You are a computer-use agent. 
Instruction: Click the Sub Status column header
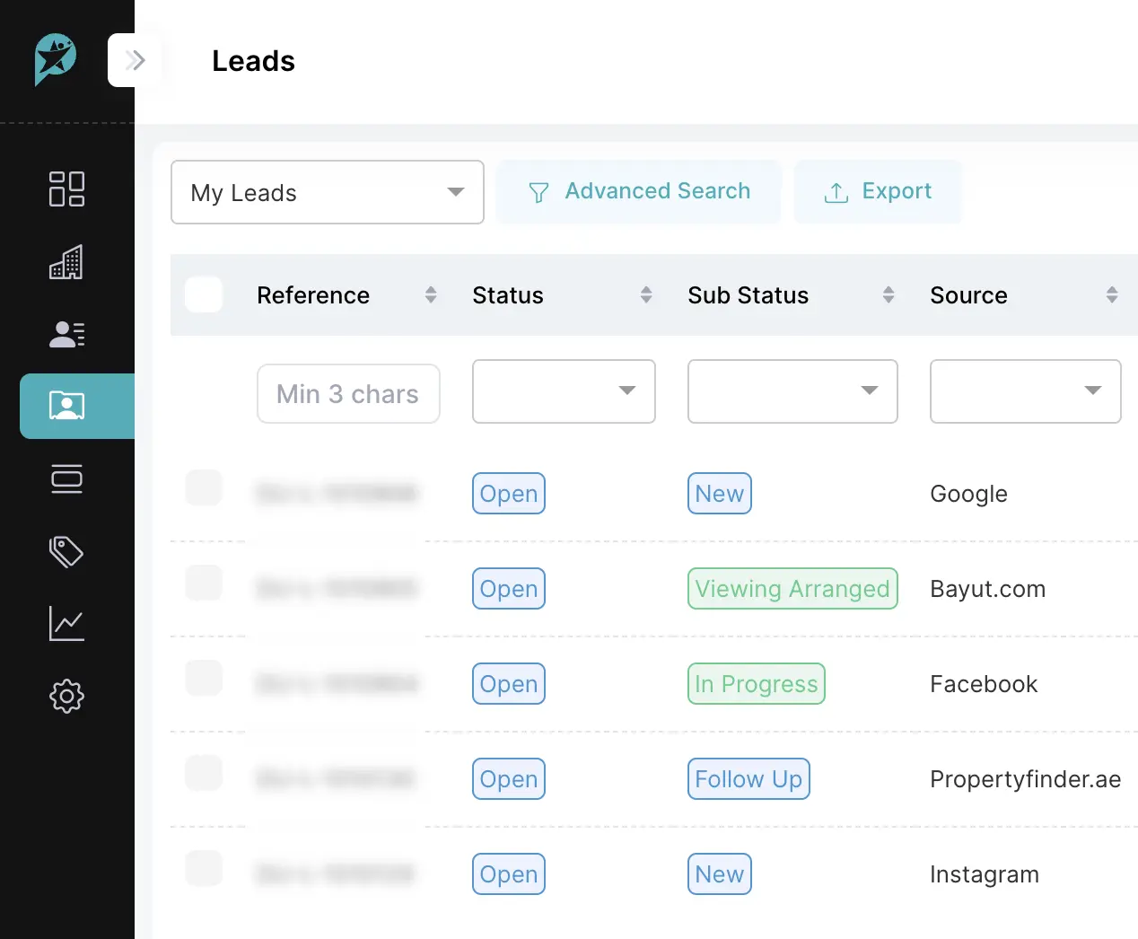tap(748, 295)
